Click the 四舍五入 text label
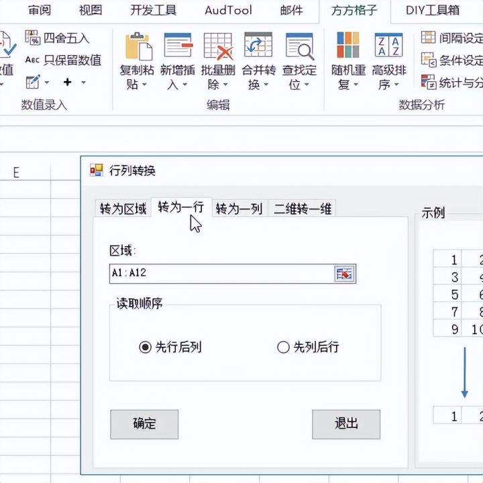Viewport: 483px width, 483px height. [66, 38]
